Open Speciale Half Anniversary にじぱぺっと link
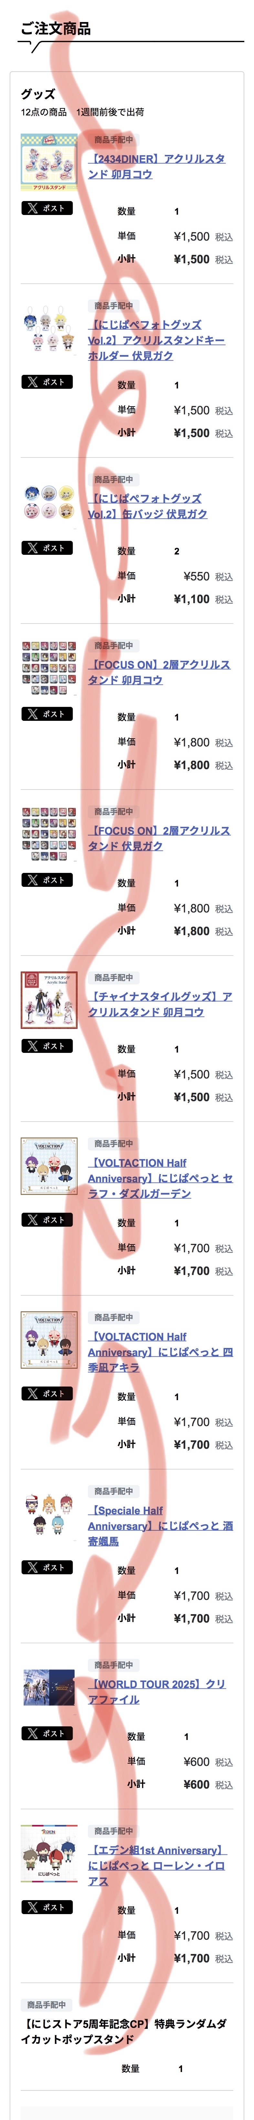Image resolution: width=254 pixels, height=2120 pixels. pos(161,1525)
